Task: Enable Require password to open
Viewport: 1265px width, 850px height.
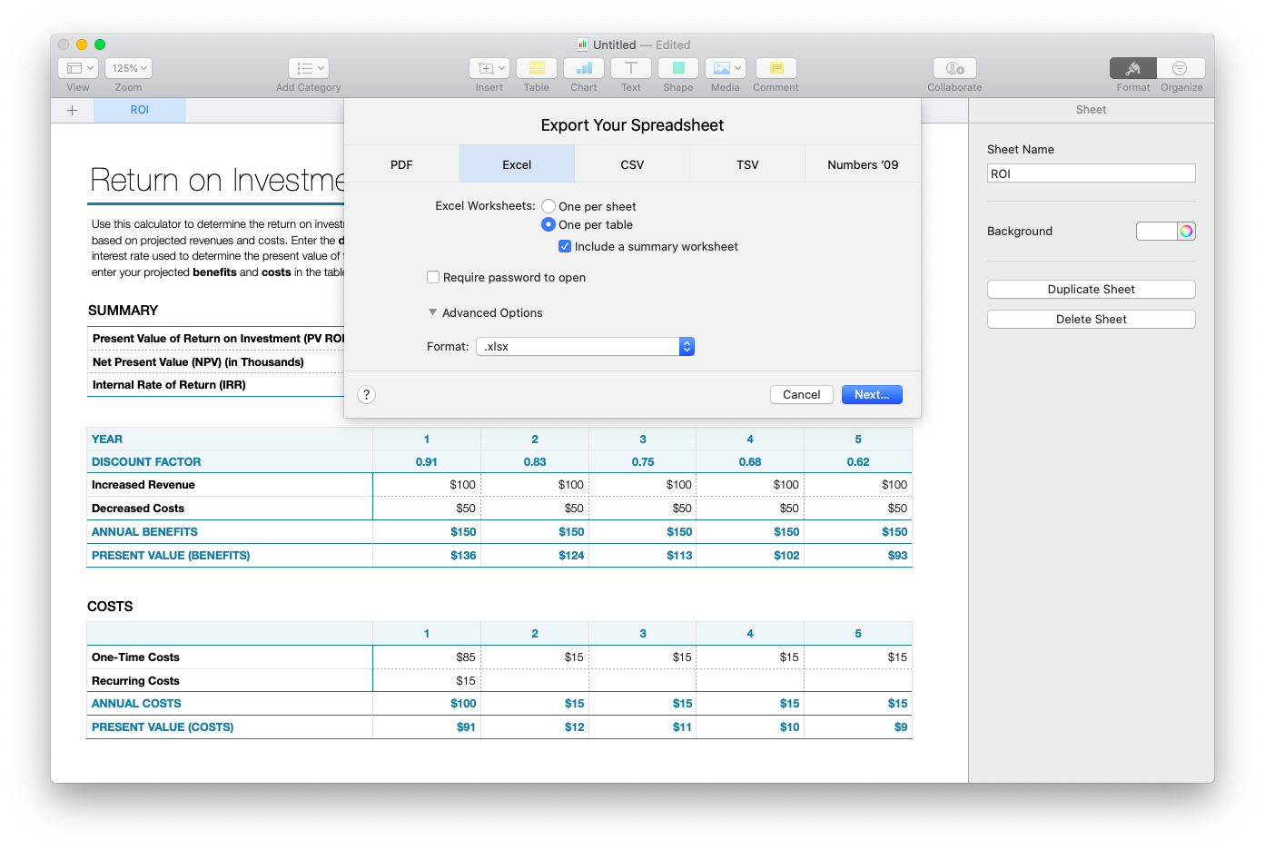Action: pos(433,276)
